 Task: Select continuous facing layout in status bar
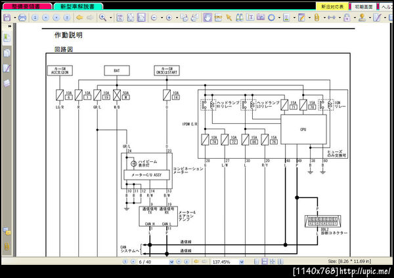273,262
